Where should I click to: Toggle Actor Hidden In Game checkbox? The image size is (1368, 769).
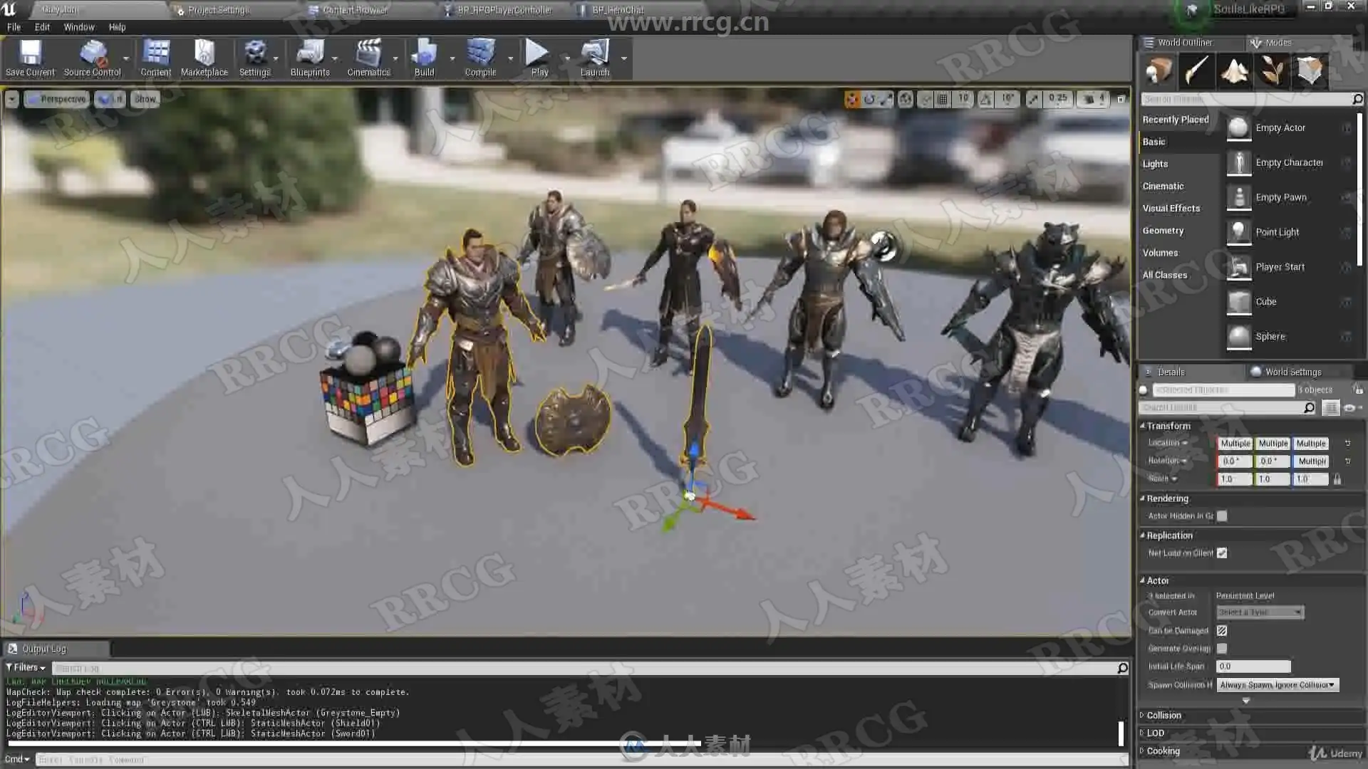[1222, 516]
